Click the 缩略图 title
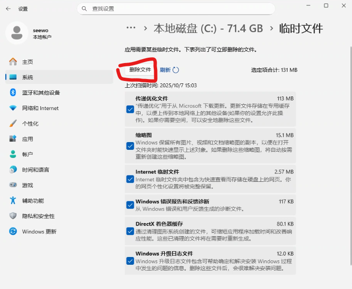The image size is (352, 289). tap(144, 135)
